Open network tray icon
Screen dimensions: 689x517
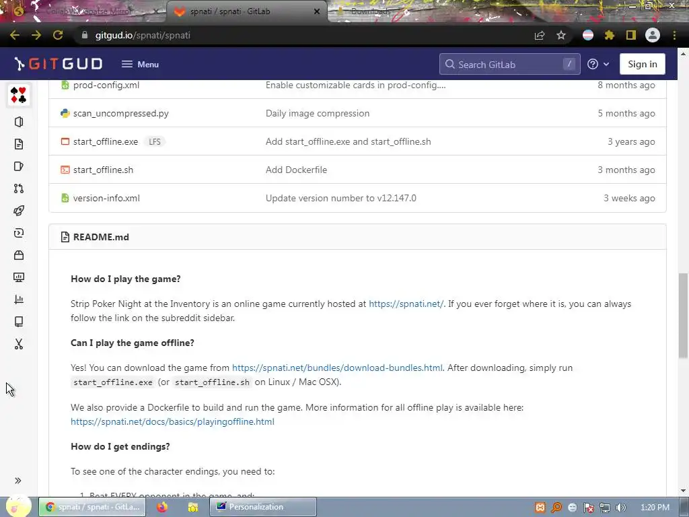[605, 508]
